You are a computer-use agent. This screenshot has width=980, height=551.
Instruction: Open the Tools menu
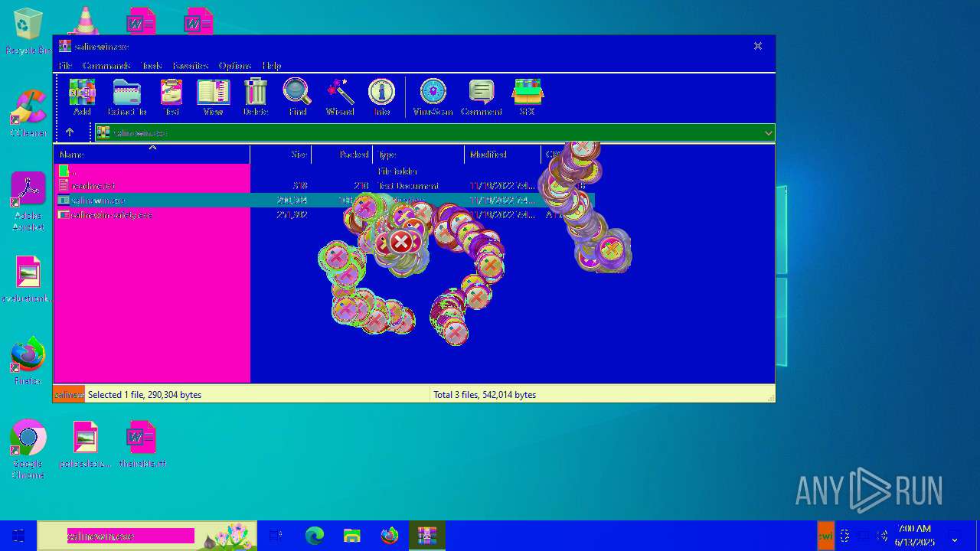pyautogui.click(x=152, y=66)
